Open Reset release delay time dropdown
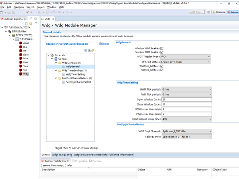 [187, 119]
